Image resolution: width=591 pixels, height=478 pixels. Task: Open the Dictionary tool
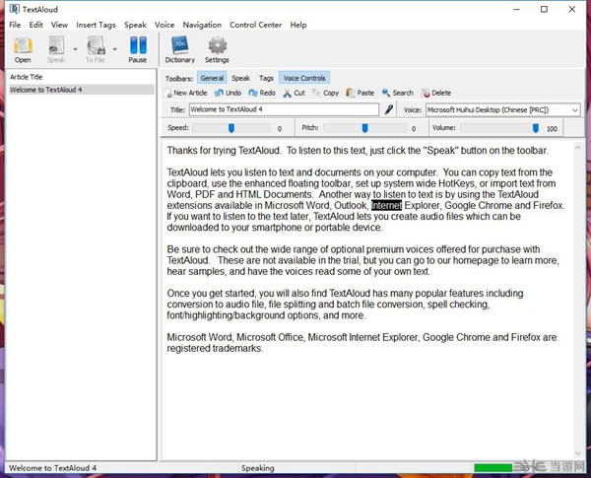click(x=179, y=45)
